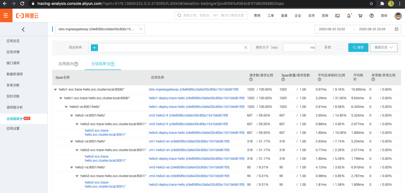Bookmark this page with star icon
The image size is (405, 193).
coord(371,4)
